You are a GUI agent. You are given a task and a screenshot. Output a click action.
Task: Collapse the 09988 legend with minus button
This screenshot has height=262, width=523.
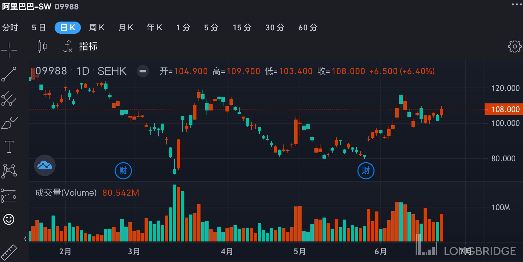(143, 71)
